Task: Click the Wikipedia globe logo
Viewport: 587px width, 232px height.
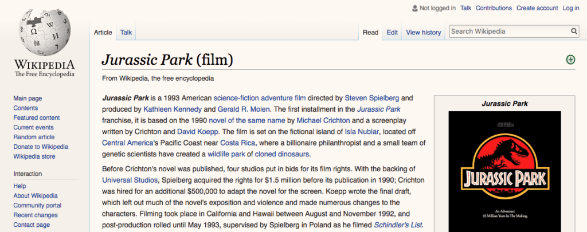Action: [x=45, y=33]
